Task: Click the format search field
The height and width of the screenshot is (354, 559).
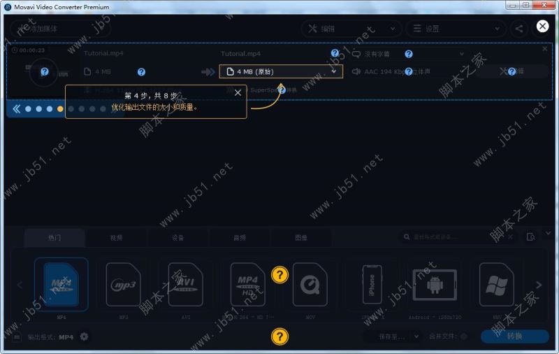Action: (458, 237)
